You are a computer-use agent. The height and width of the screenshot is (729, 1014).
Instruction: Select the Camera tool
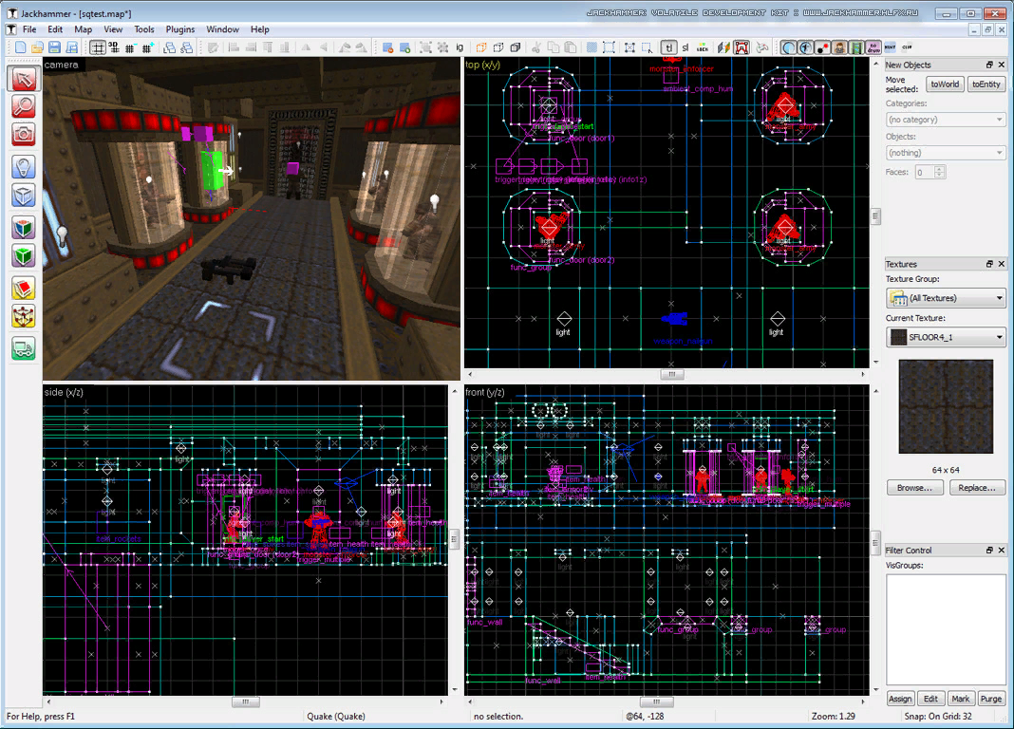pyautogui.click(x=24, y=134)
